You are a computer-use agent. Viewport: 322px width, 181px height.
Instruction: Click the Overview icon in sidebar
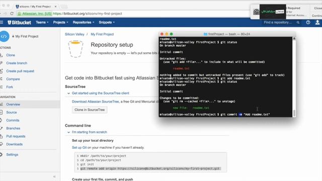[x=1, y=104]
